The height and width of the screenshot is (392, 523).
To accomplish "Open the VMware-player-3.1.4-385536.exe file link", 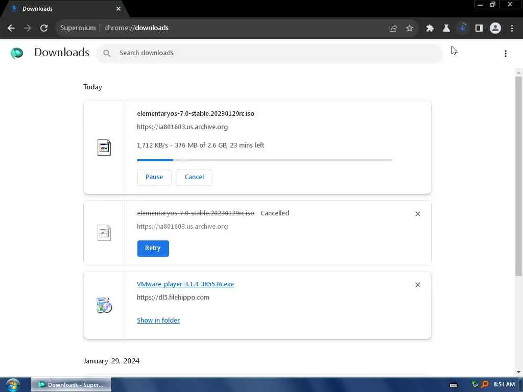I will 185,284.
